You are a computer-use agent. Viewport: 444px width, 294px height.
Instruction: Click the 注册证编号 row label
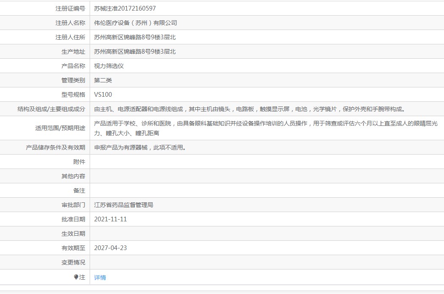(70, 8)
